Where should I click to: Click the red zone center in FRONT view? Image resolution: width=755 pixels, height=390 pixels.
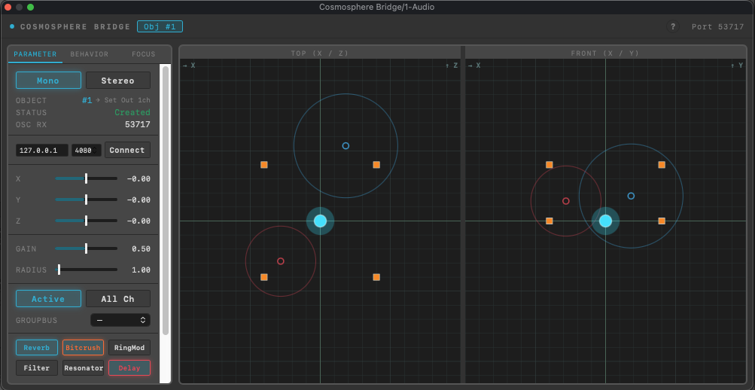(x=566, y=201)
